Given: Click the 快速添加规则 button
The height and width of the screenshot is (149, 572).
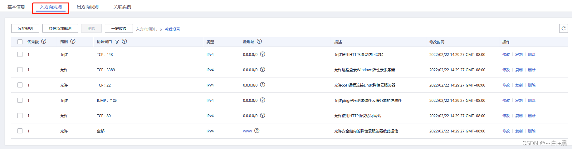Looking at the screenshot, I should click(60, 28).
